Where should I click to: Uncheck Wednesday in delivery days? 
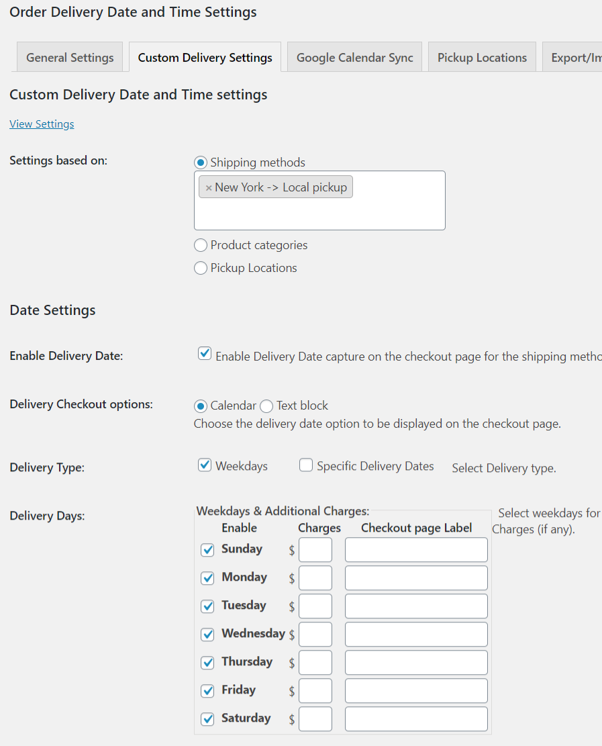[207, 634]
